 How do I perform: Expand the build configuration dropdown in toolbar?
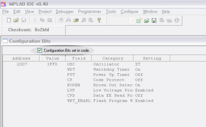132,21
